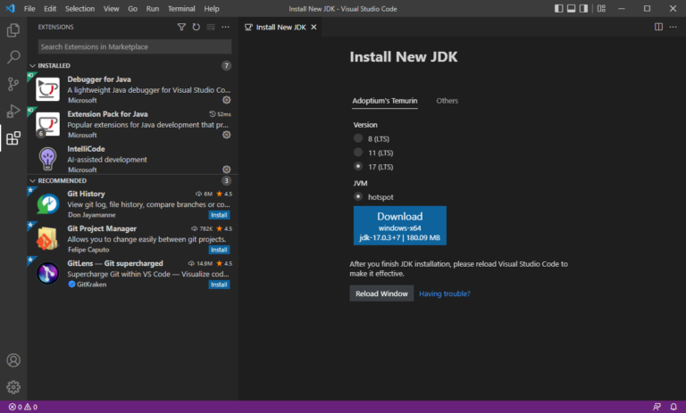Screen dimensions: 686x413
Task: Choose the hotspot JVM radio button
Action: coord(358,196)
